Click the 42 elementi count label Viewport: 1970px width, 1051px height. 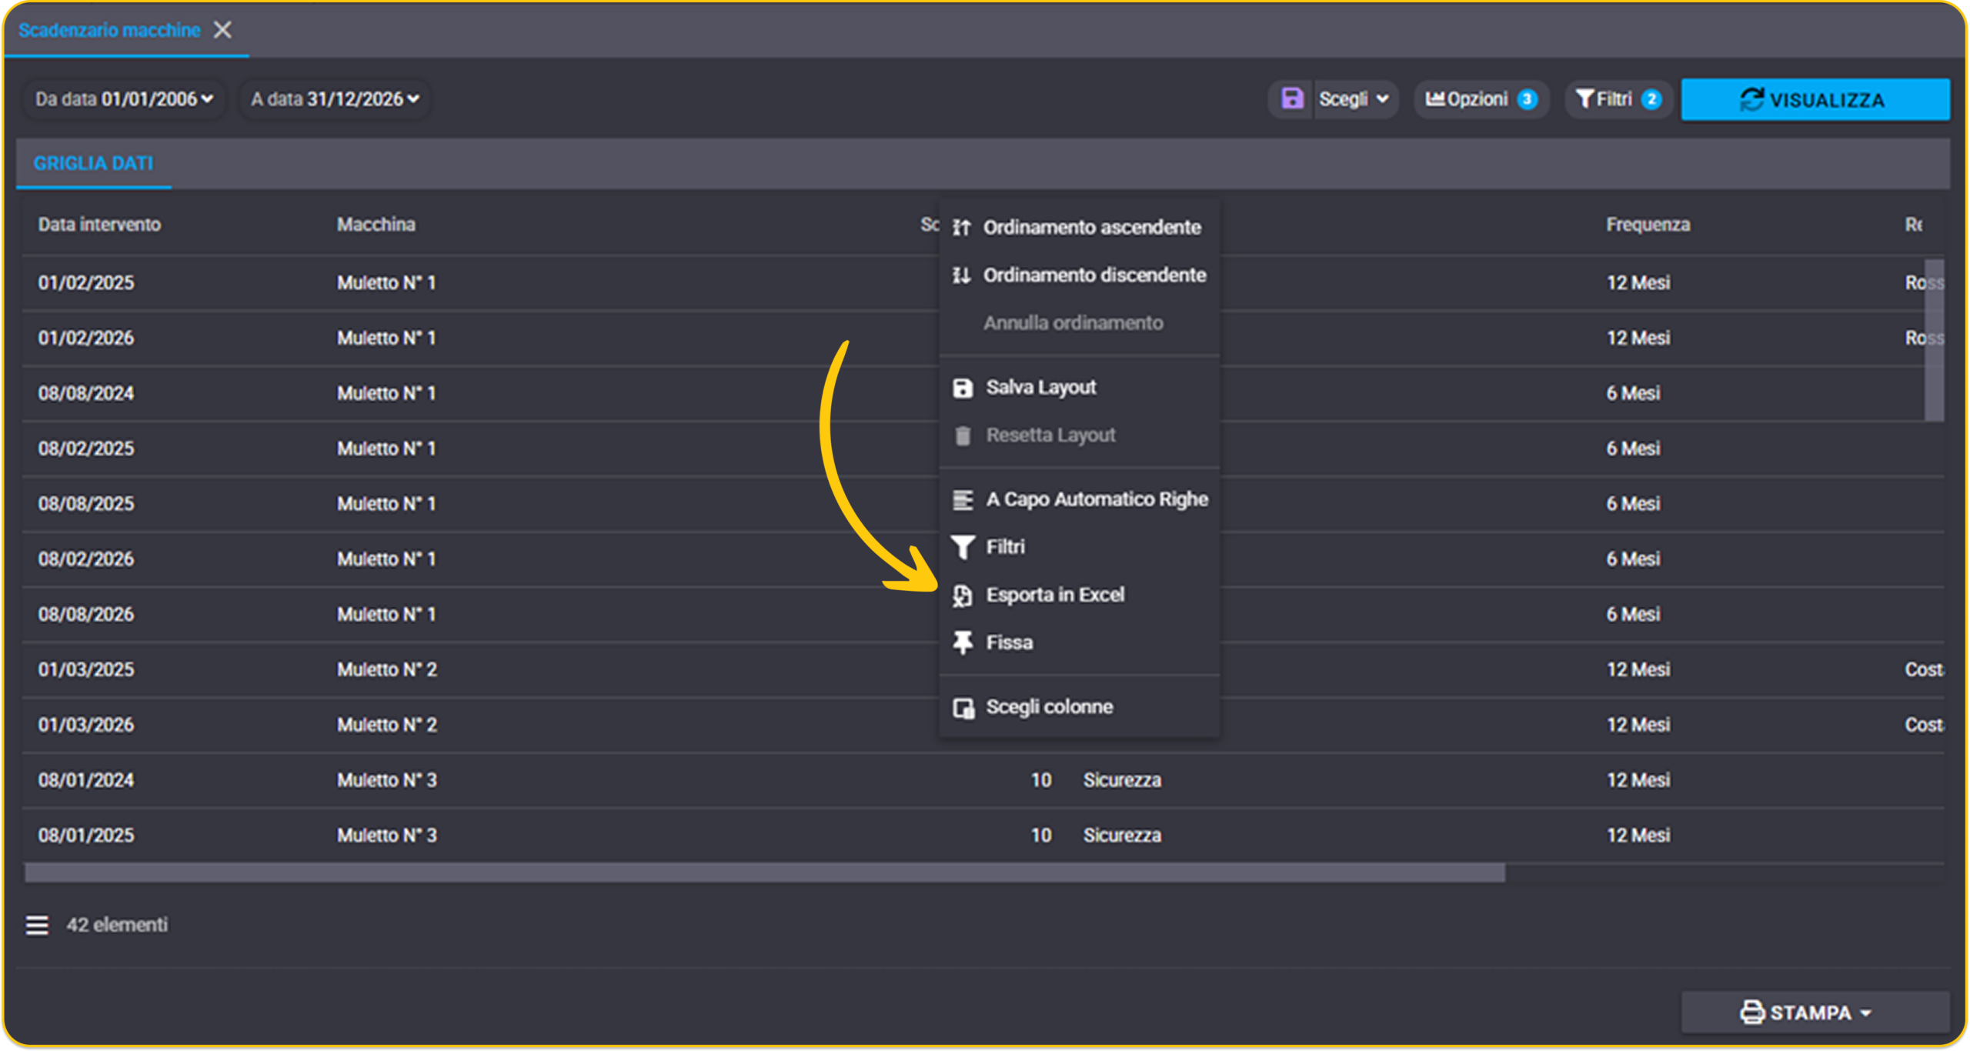117,925
